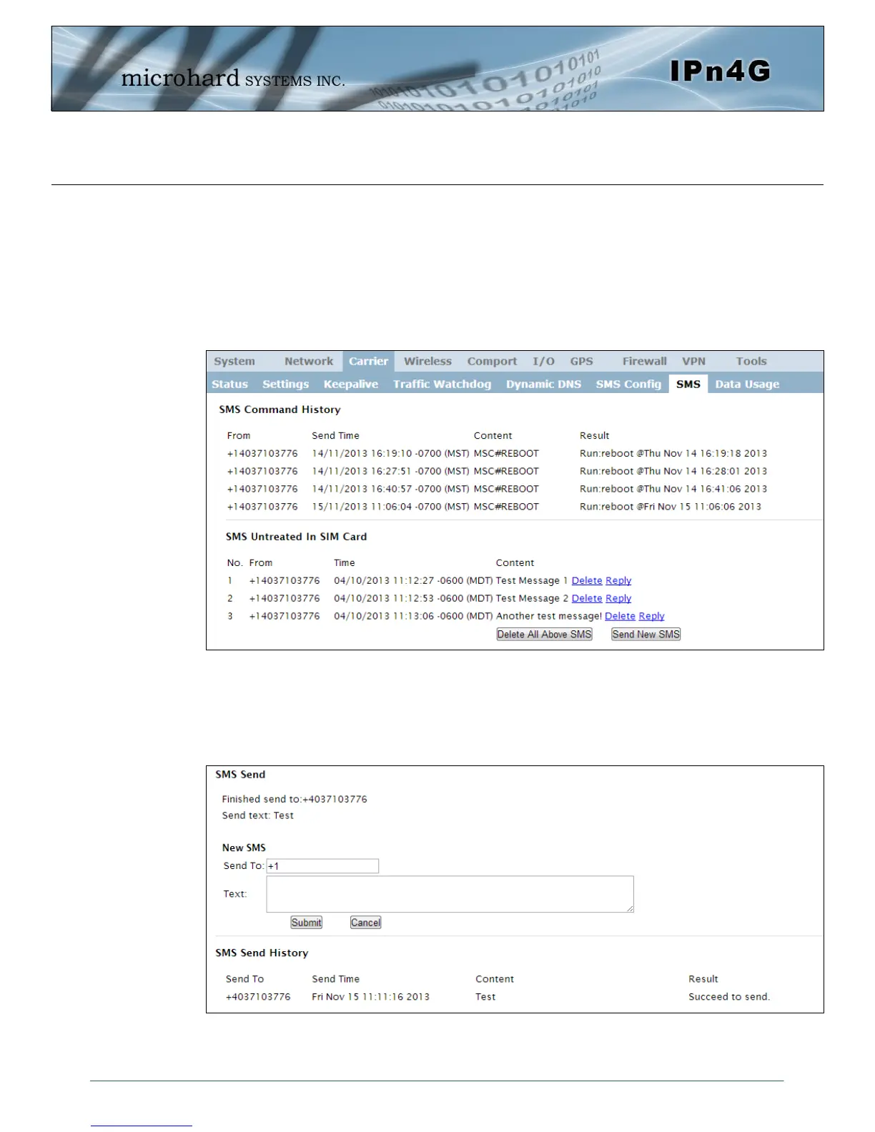875x1132 pixels.
Task: Click Send New SMS button
Action: [646, 635]
